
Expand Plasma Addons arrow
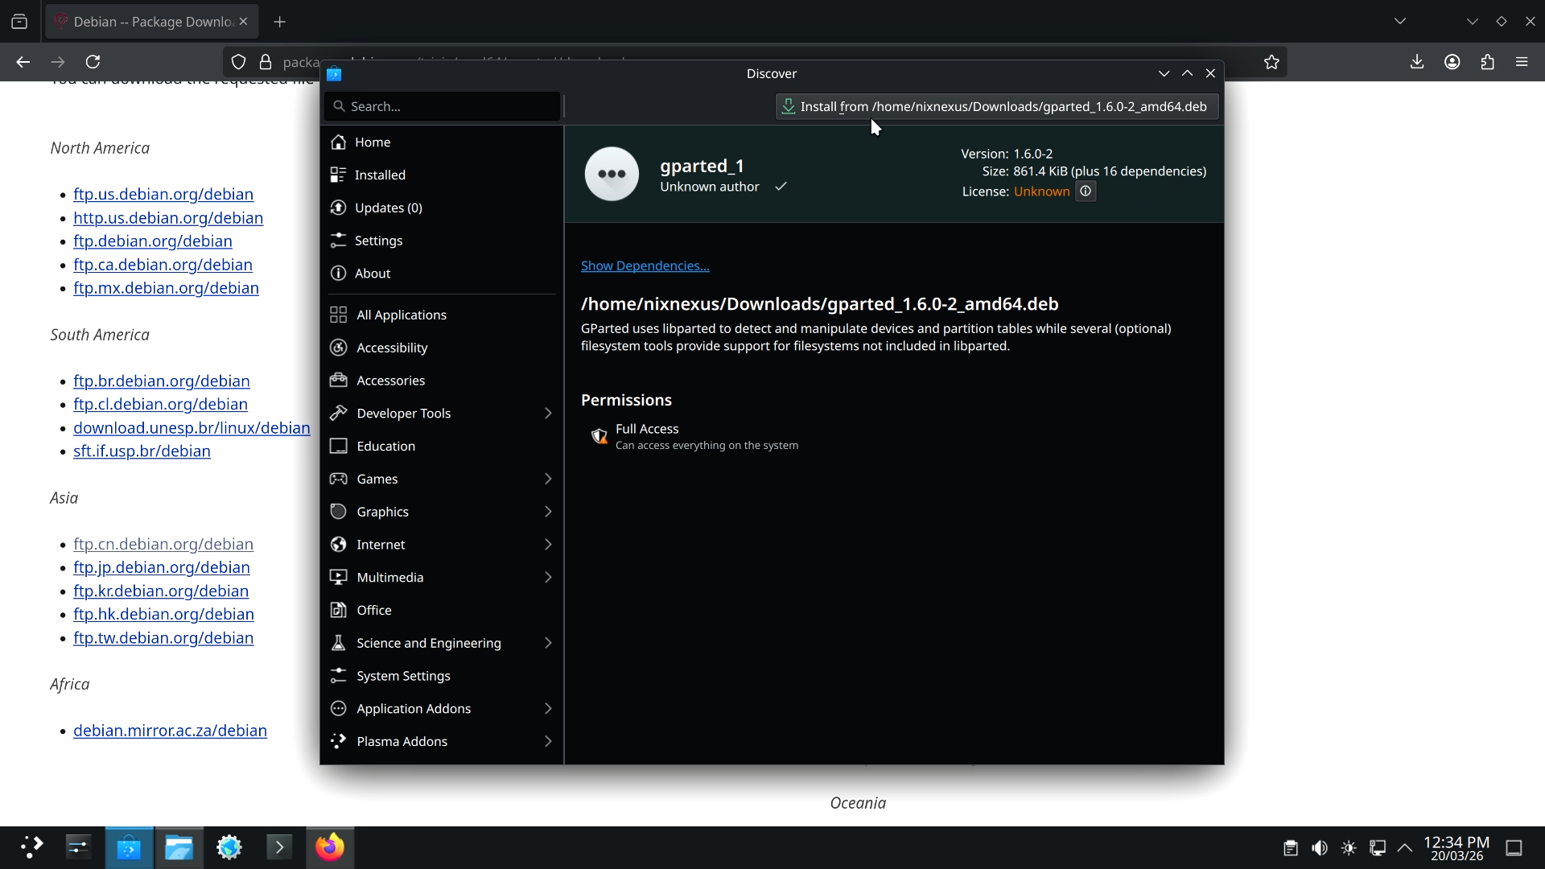click(548, 741)
